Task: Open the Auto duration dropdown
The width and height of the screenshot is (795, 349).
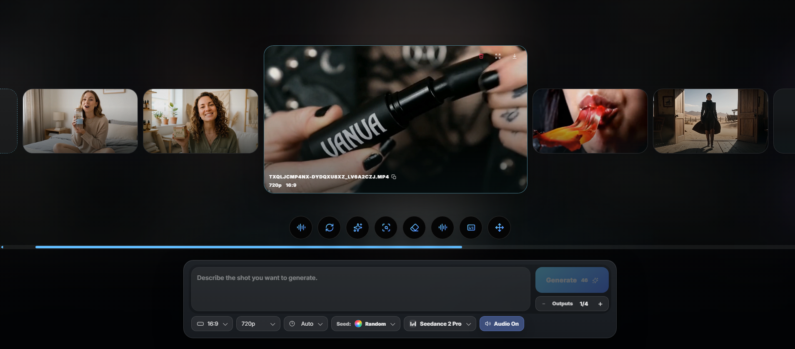Action: [306, 324]
